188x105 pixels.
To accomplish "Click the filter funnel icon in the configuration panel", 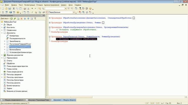I will point(35,18).
